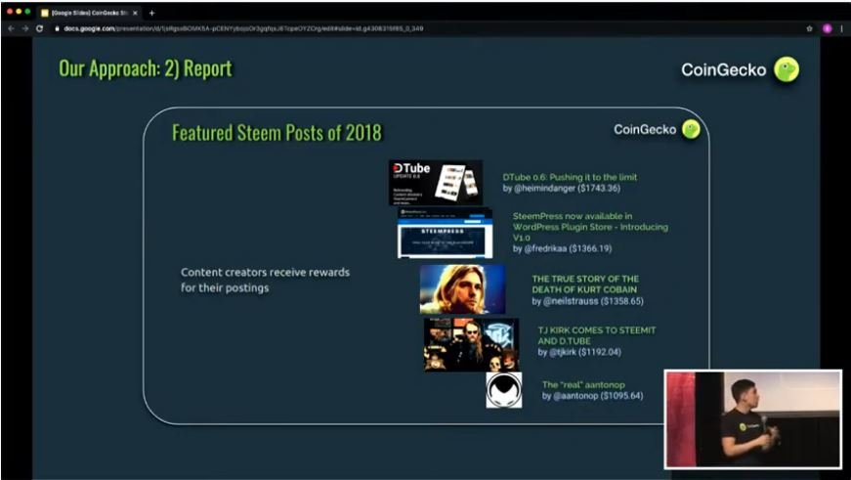Open 'DTube 0.6: Pushing it to the limit'

(x=570, y=177)
